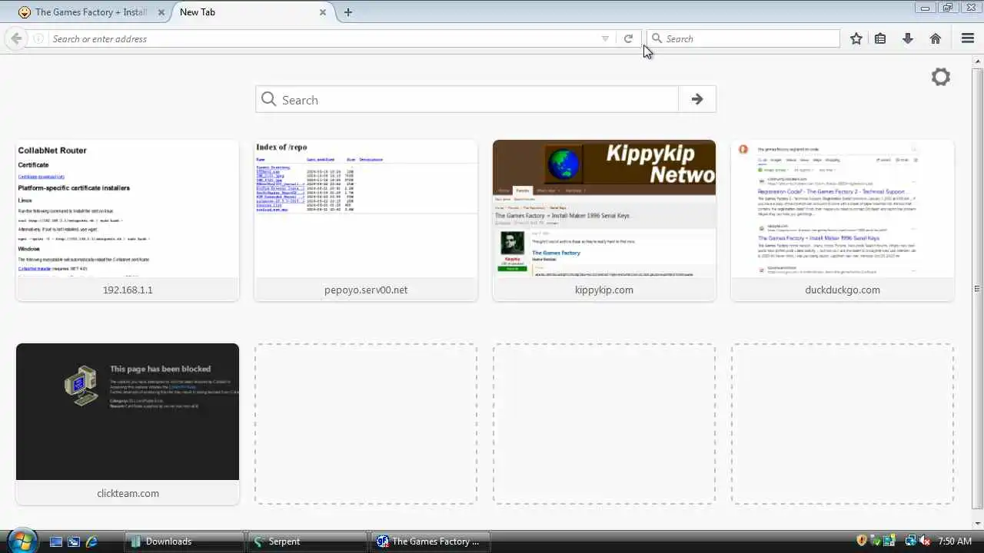Click the muted volume tray icon
This screenshot has height=553, width=984.
(925, 541)
